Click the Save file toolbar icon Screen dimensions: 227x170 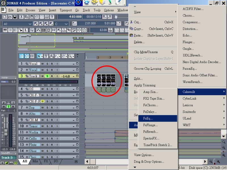click(x=15, y=17)
